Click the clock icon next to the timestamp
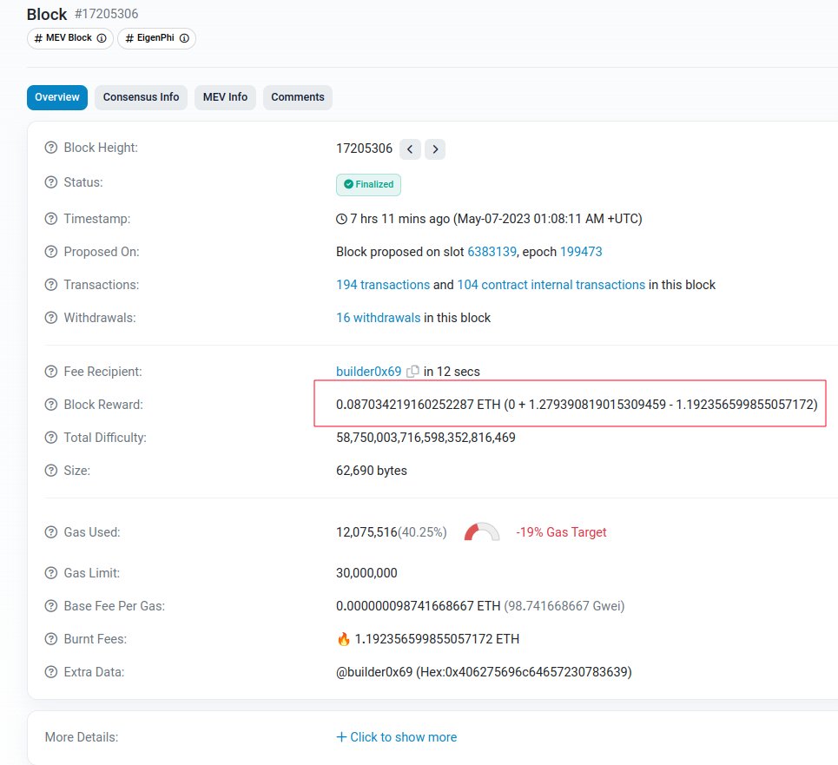The height and width of the screenshot is (765, 838). pyautogui.click(x=341, y=219)
